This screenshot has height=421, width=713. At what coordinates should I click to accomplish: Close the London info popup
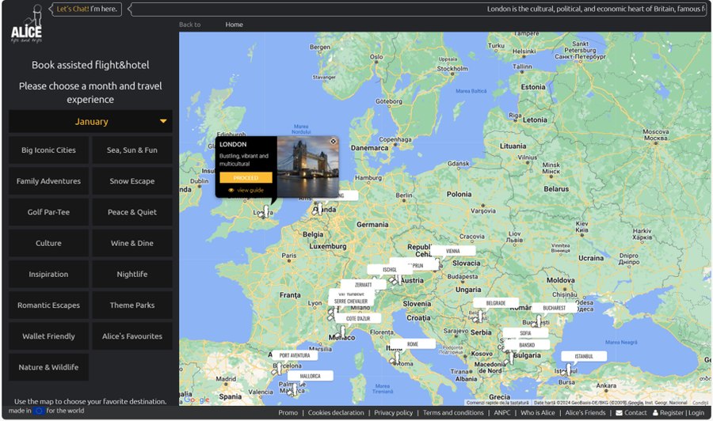pyautogui.click(x=333, y=142)
